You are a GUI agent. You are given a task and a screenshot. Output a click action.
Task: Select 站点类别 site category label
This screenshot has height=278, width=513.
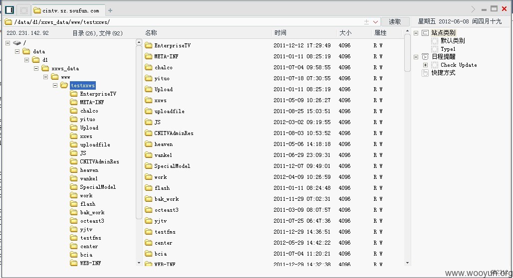(443, 33)
